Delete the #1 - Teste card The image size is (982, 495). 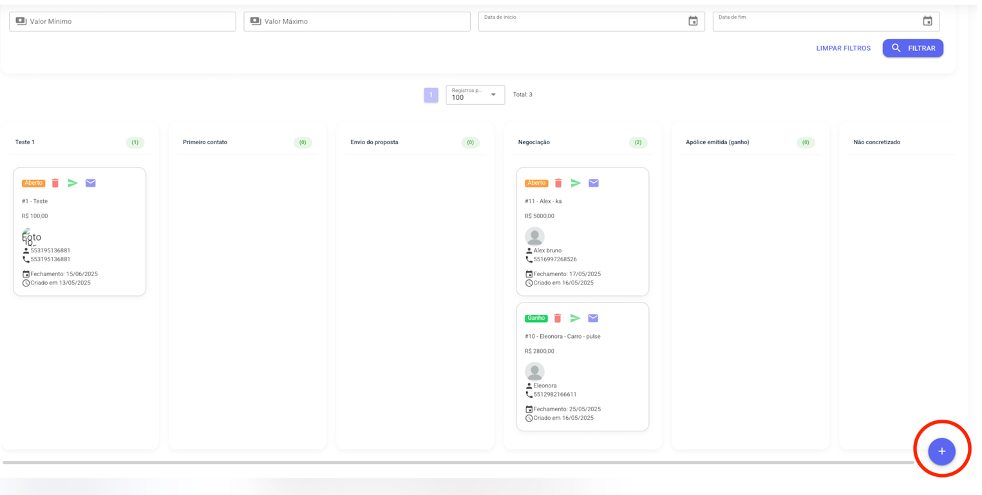[55, 183]
